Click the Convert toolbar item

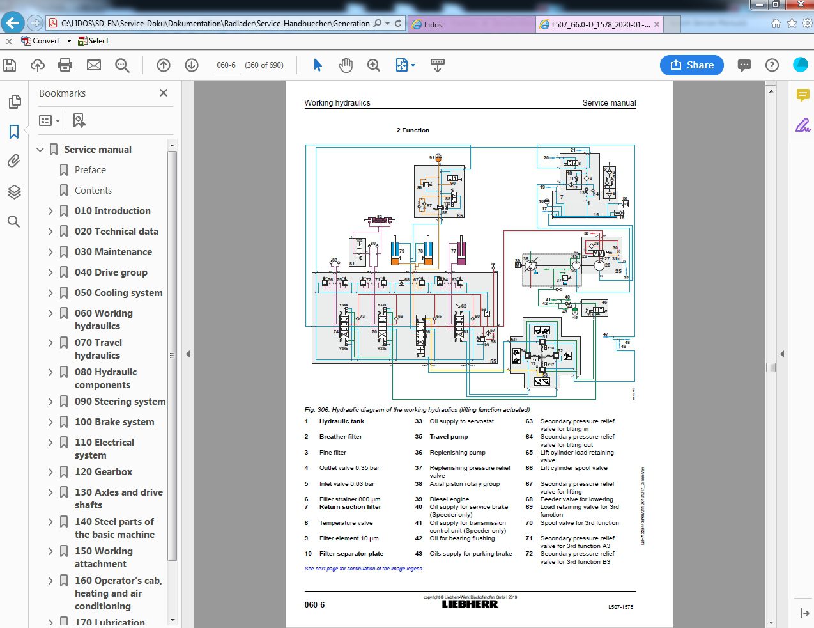click(40, 41)
